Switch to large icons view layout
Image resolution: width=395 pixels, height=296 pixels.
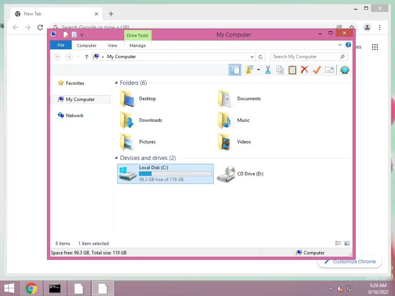coord(347,243)
